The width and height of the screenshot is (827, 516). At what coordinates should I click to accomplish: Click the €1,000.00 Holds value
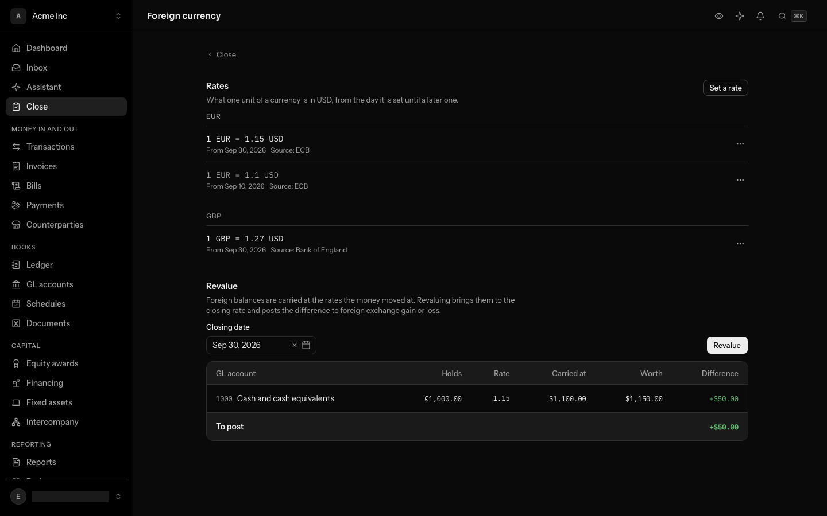coord(443,399)
